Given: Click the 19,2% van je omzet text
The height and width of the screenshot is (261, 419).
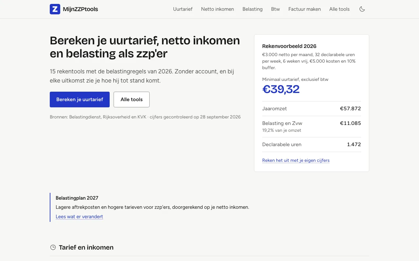Looking at the screenshot, I should (x=282, y=130).
